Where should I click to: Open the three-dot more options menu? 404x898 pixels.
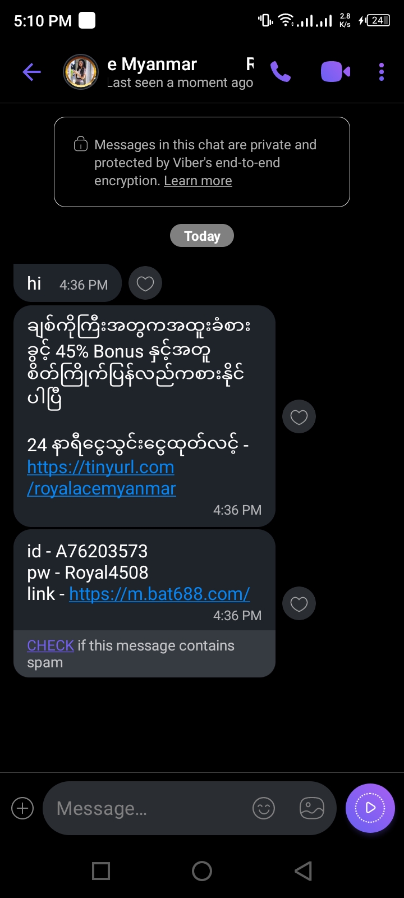point(382,72)
